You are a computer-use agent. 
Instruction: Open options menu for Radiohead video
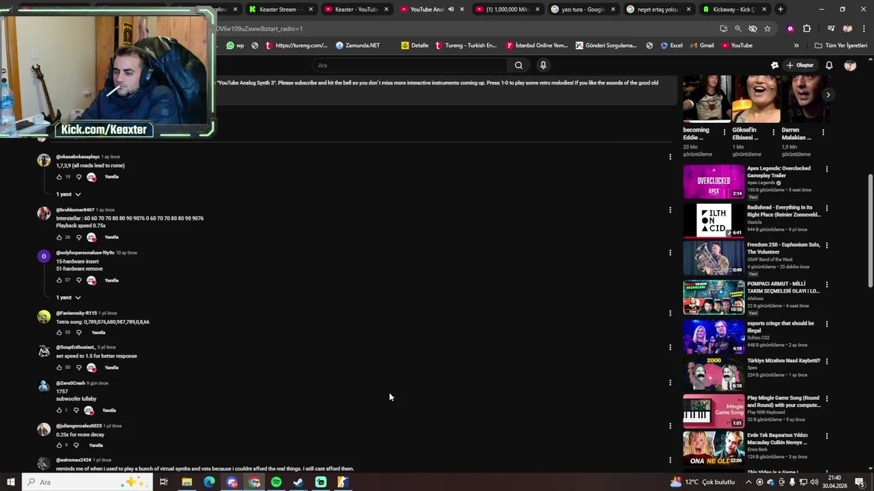pyautogui.click(x=827, y=208)
